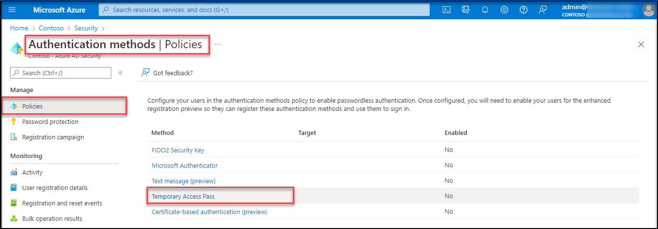658x229 pixels.
Task: Open the Activity monitoring page
Action: click(32, 172)
